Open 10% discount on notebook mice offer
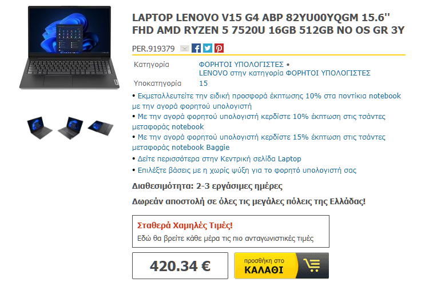Screen dimensions: 429x282 (x=267, y=101)
